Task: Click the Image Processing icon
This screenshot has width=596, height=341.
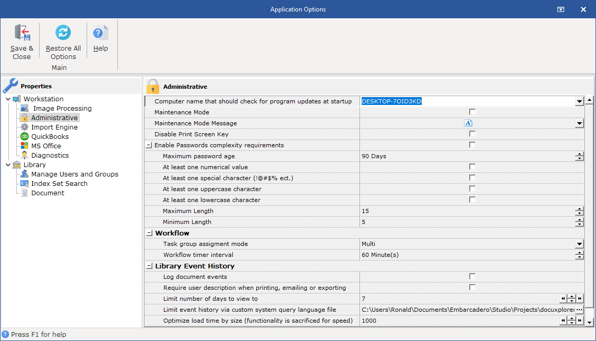Action: [25, 108]
